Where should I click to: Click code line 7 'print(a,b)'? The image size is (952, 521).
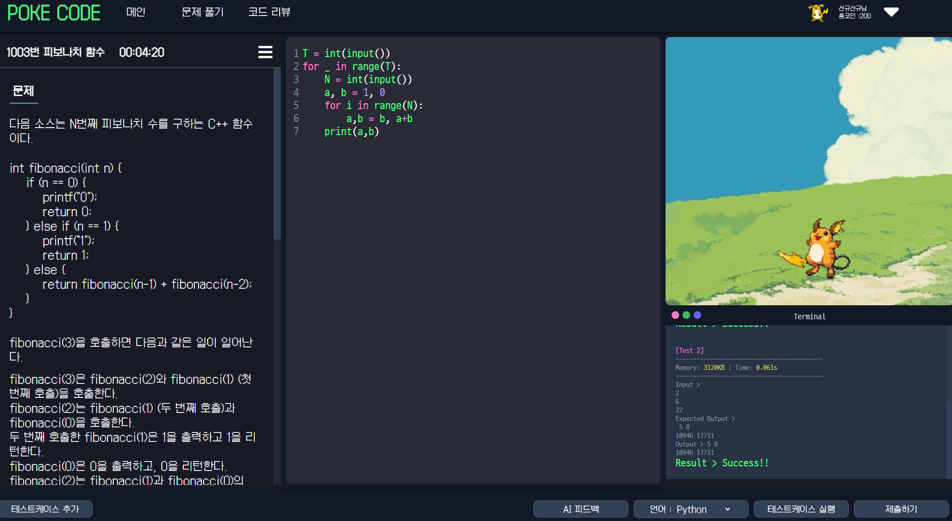coord(352,131)
